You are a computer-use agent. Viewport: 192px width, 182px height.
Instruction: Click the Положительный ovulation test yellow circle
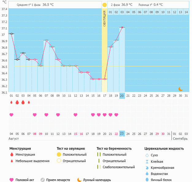[59, 154]
